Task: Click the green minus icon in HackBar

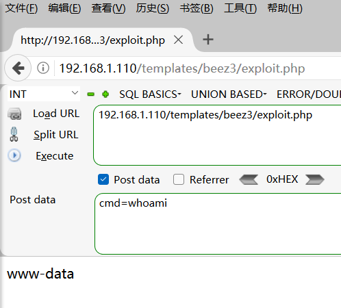Action: click(x=91, y=94)
